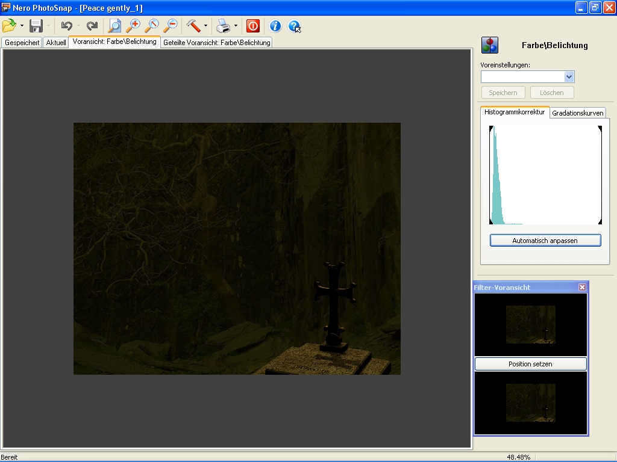Click the Bereit status text
This screenshot has height=462, width=617.
[9, 457]
